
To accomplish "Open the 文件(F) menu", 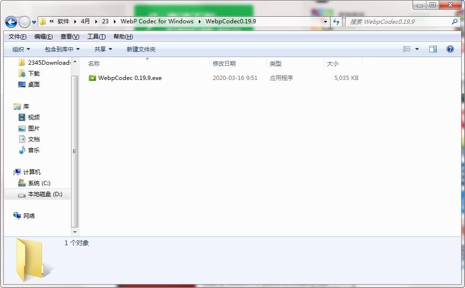I will [x=17, y=36].
